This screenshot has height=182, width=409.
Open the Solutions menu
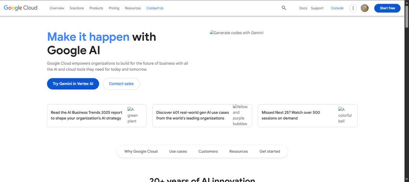pyautogui.click(x=77, y=8)
